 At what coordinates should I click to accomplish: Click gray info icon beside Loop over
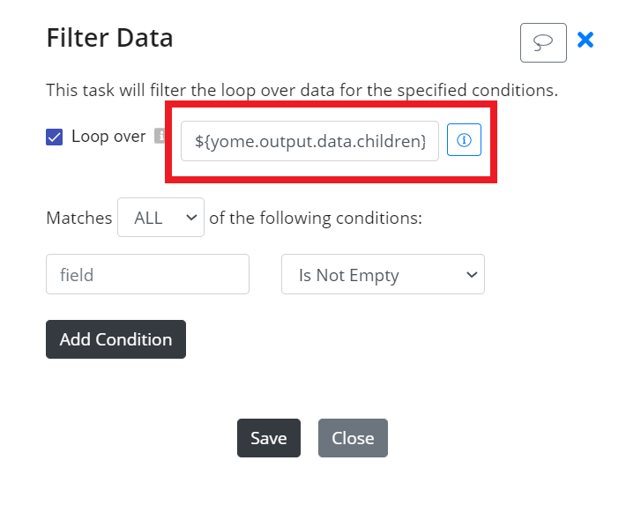(160, 136)
